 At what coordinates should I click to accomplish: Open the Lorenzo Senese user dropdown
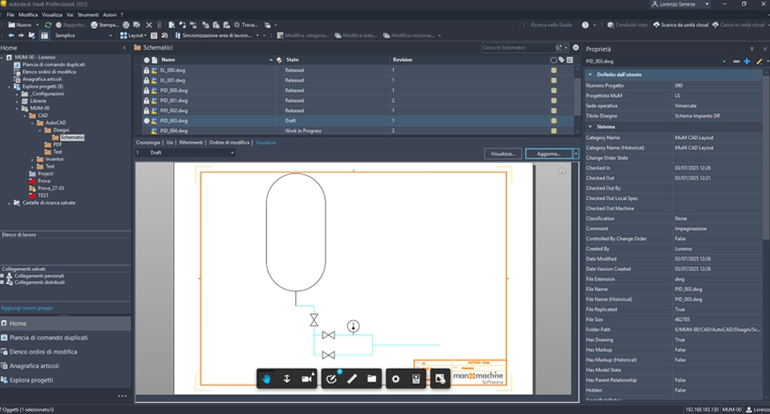pos(707,4)
